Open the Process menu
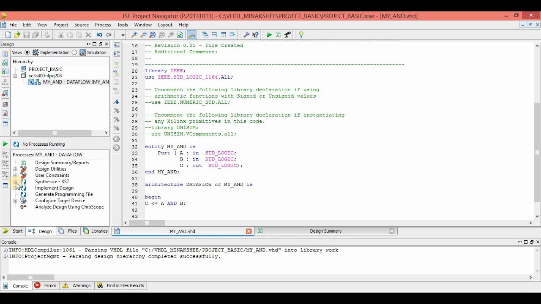Image resolution: width=541 pixels, height=304 pixels. tap(103, 25)
